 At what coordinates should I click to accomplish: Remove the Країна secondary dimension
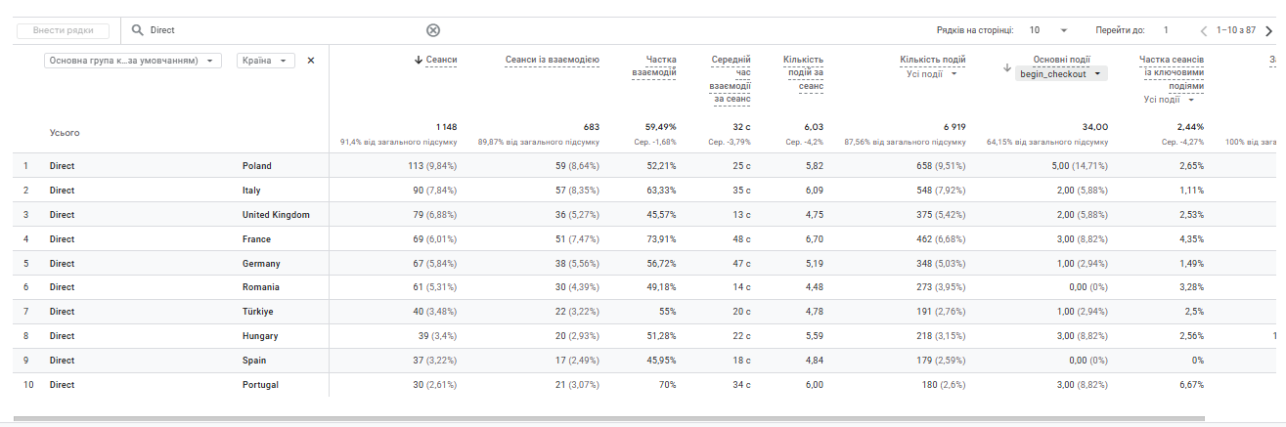pyautogui.click(x=311, y=61)
